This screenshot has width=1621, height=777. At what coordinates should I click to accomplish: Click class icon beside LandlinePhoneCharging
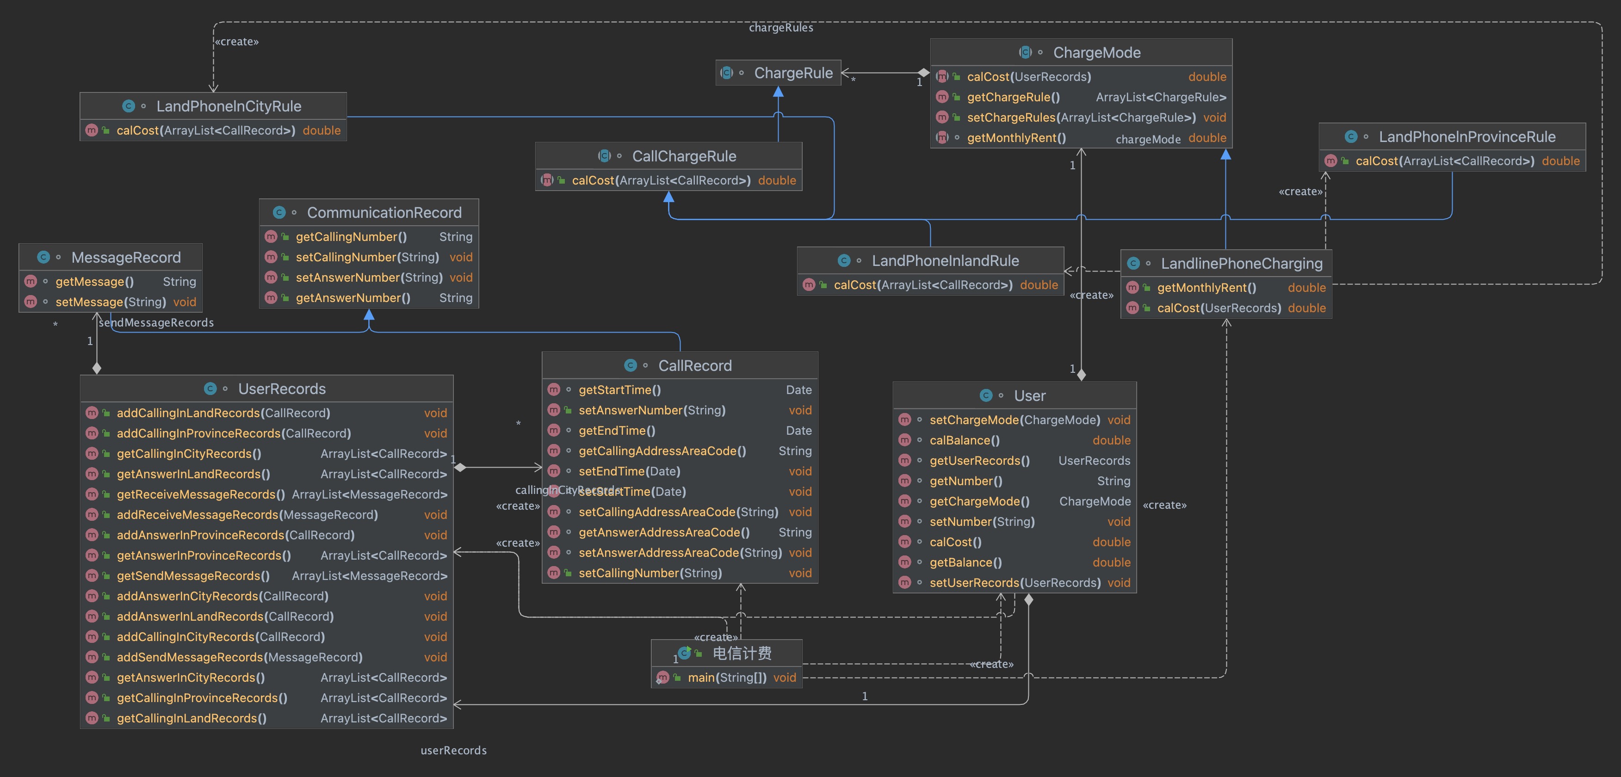[x=1133, y=264]
